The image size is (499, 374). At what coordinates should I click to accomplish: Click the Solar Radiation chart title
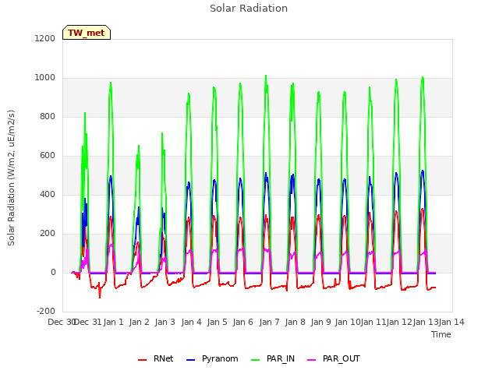pos(249,9)
